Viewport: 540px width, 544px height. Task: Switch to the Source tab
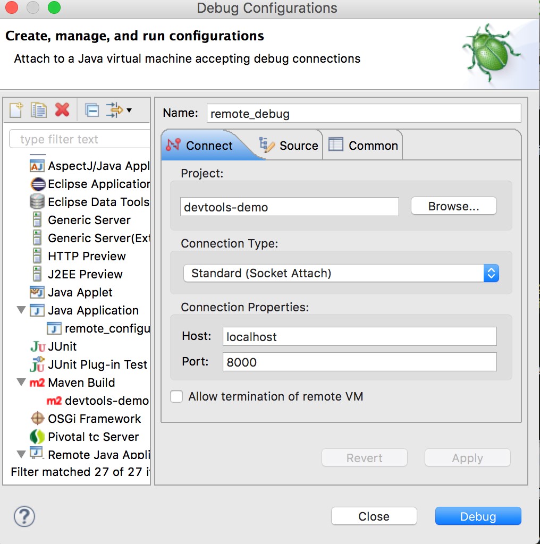289,146
